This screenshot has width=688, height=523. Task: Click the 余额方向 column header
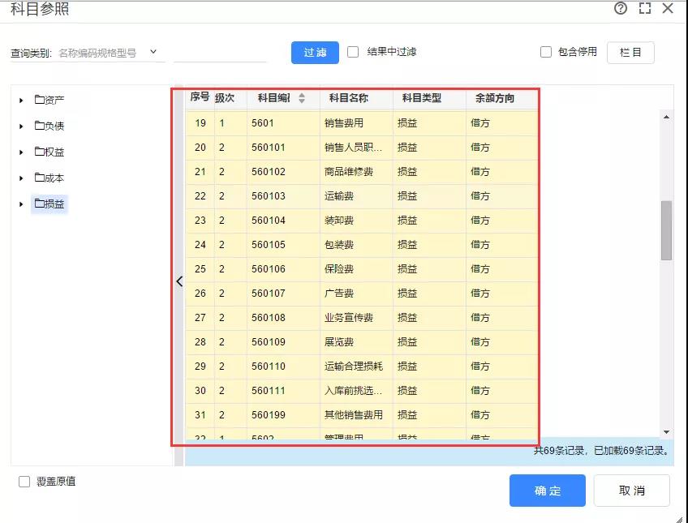tap(494, 98)
